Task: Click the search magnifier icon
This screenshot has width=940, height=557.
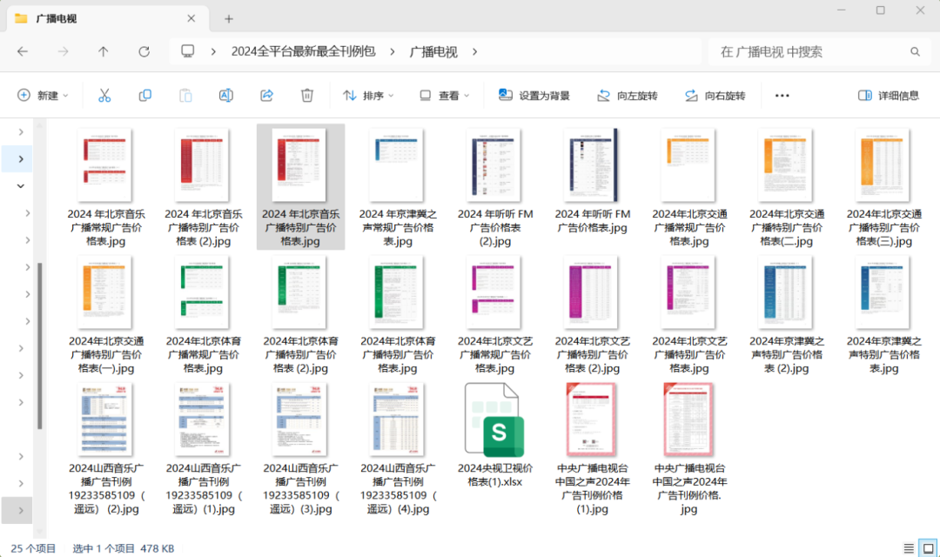Action: pos(915,51)
